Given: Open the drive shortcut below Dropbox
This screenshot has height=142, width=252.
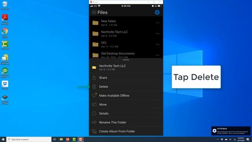Looking at the screenshot, I should pos(5,99).
